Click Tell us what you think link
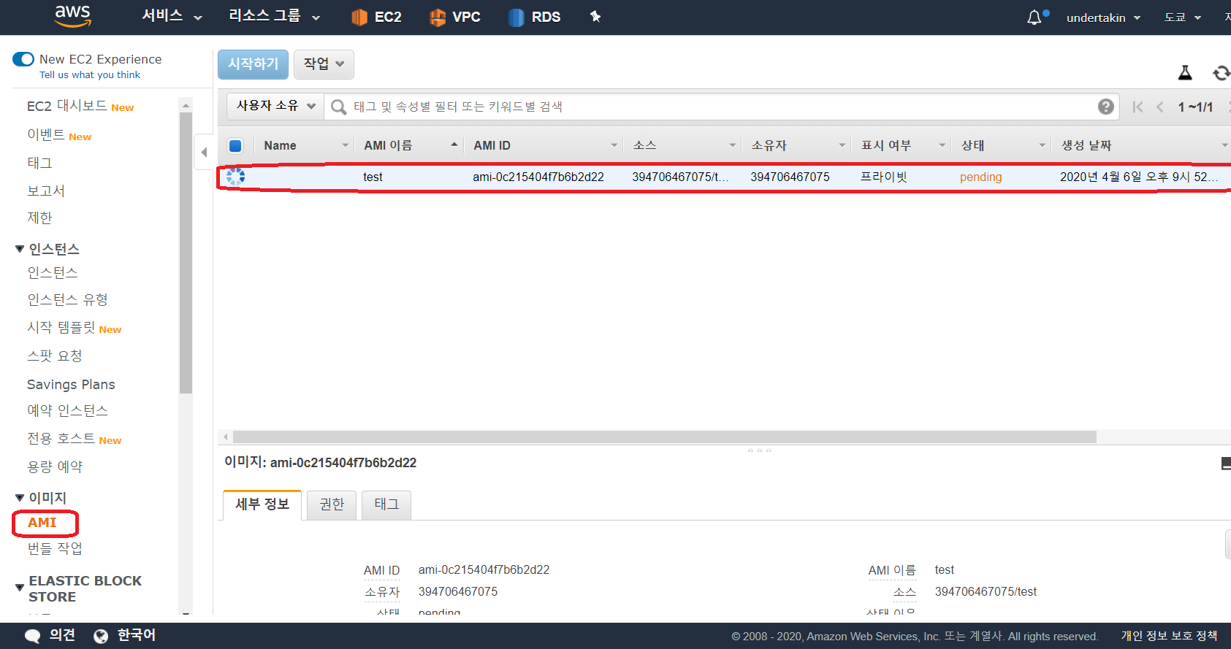This screenshot has width=1231, height=649. click(90, 74)
